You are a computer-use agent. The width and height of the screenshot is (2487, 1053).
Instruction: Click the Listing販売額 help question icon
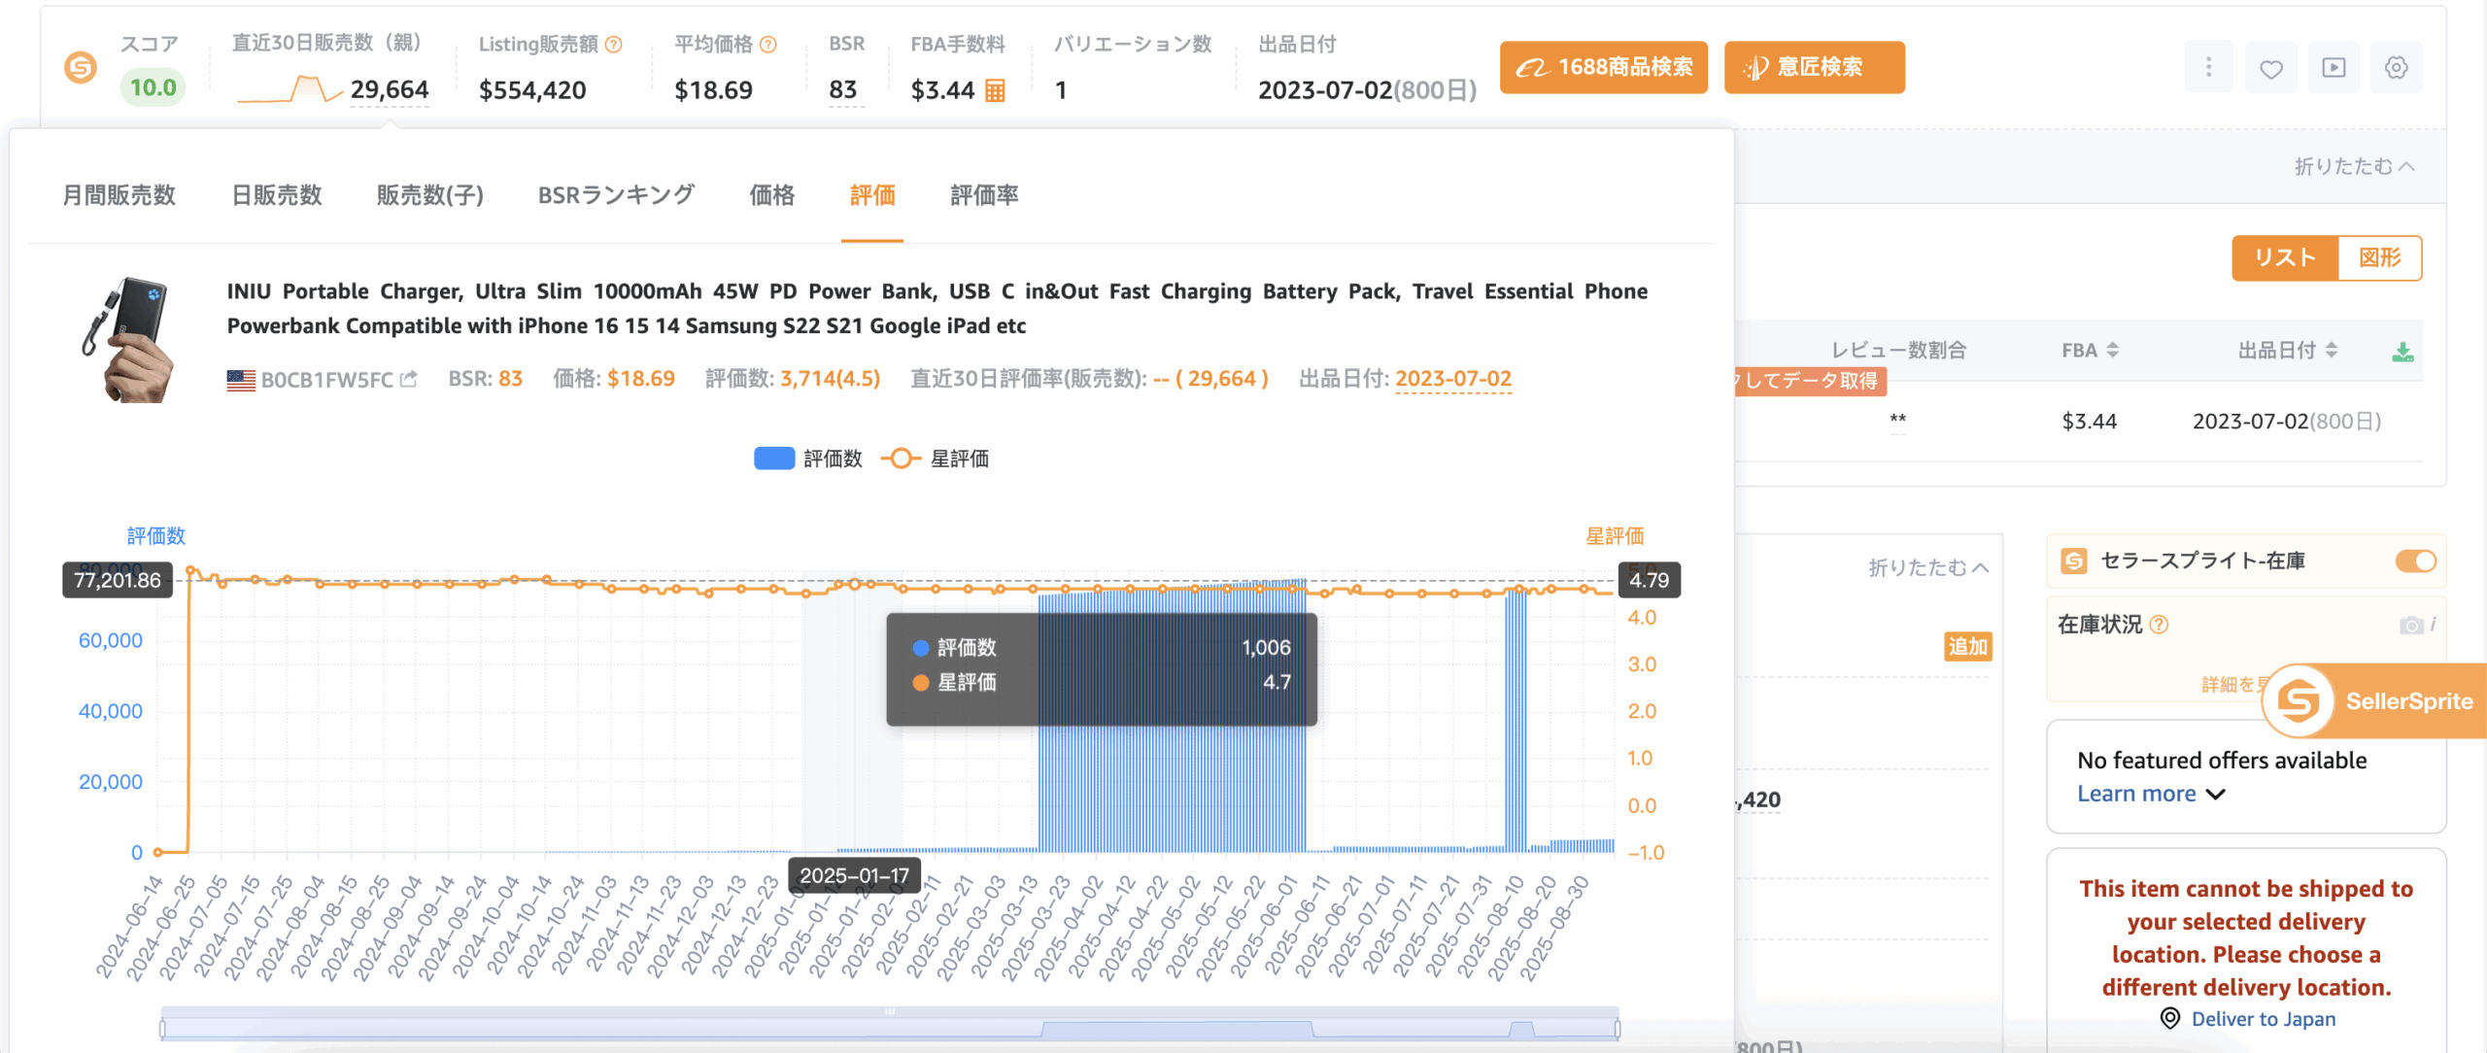(614, 44)
